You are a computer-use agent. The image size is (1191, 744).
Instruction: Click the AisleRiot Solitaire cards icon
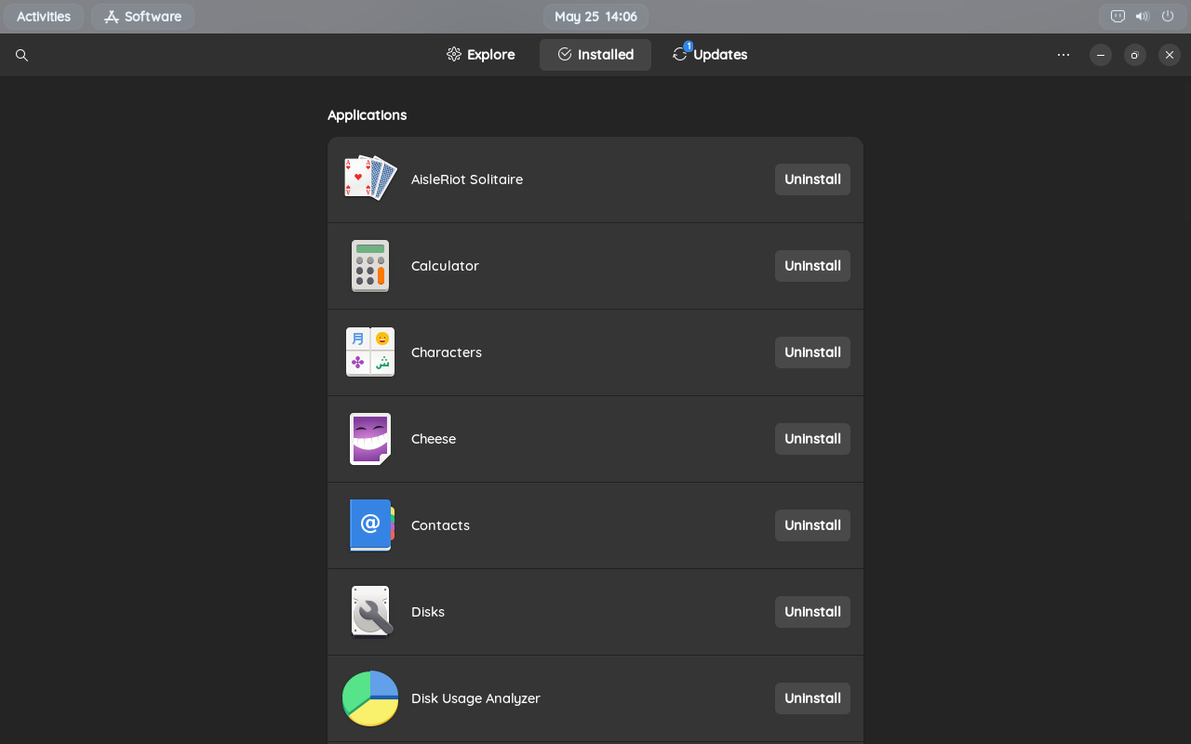[x=370, y=179]
